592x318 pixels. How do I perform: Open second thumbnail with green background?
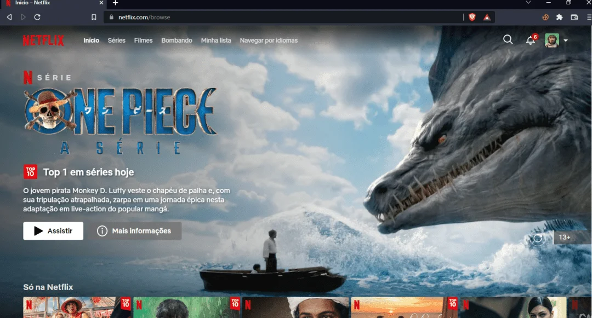point(186,308)
